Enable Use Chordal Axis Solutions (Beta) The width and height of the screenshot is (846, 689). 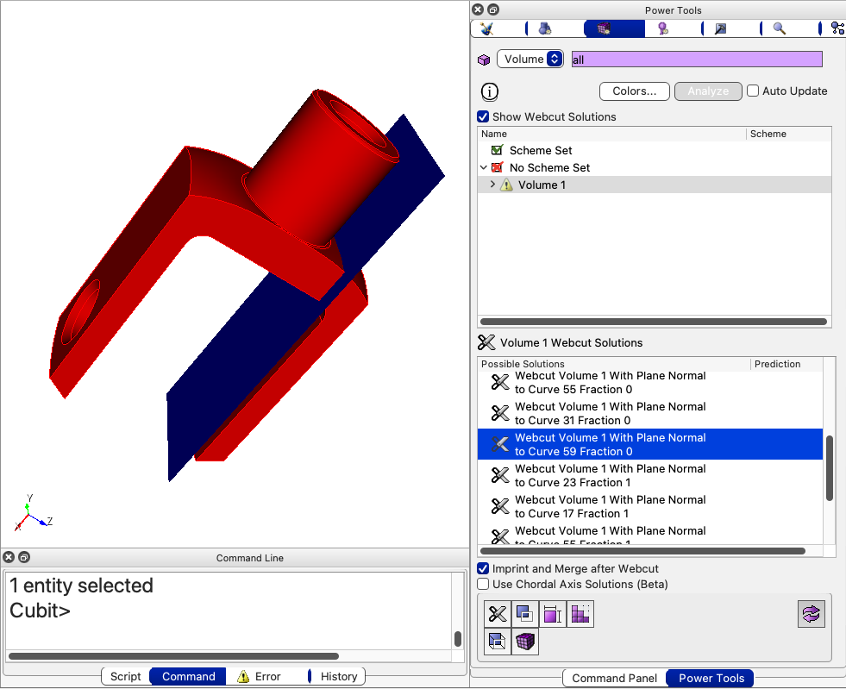(484, 584)
